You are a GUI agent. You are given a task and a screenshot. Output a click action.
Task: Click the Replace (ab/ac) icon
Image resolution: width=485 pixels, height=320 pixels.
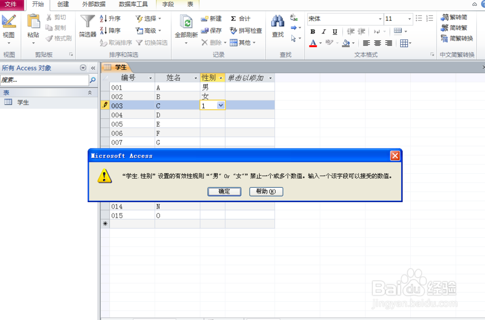tap(294, 17)
